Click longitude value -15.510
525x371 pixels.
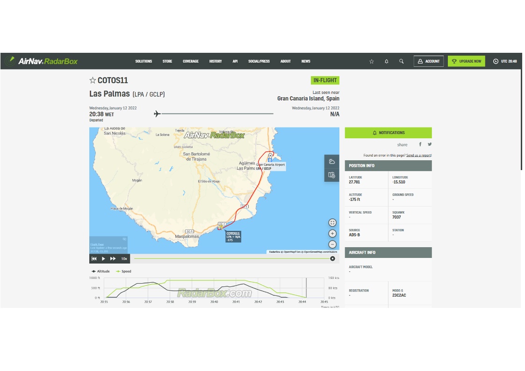click(399, 182)
